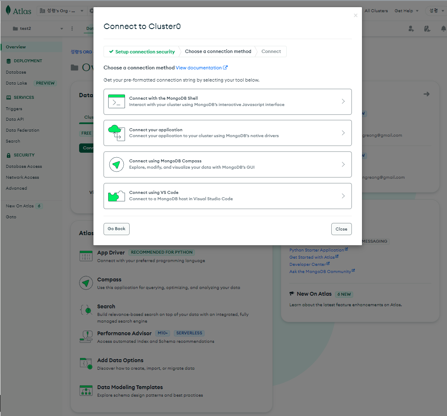Open the MongoDB Shell terminal icon

pyautogui.click(x=117, y=101)
